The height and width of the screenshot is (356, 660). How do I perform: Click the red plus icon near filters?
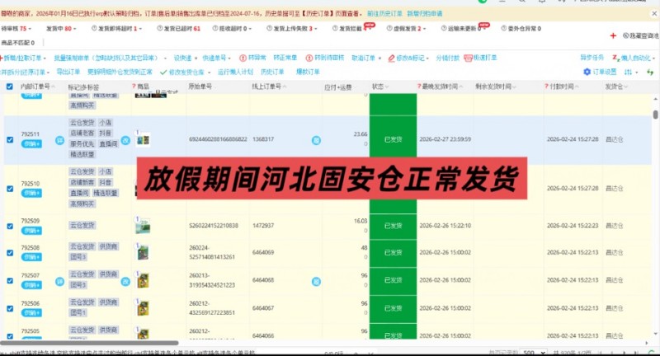point(613,35)
